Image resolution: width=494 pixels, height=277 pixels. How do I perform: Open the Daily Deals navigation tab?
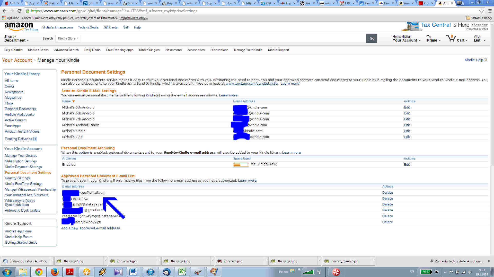[92, 50]
